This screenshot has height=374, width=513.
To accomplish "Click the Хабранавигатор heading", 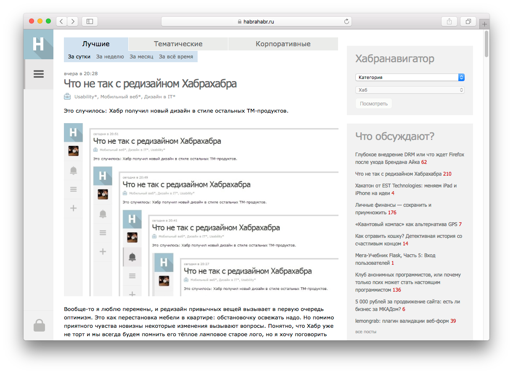I will click(394, 58).
